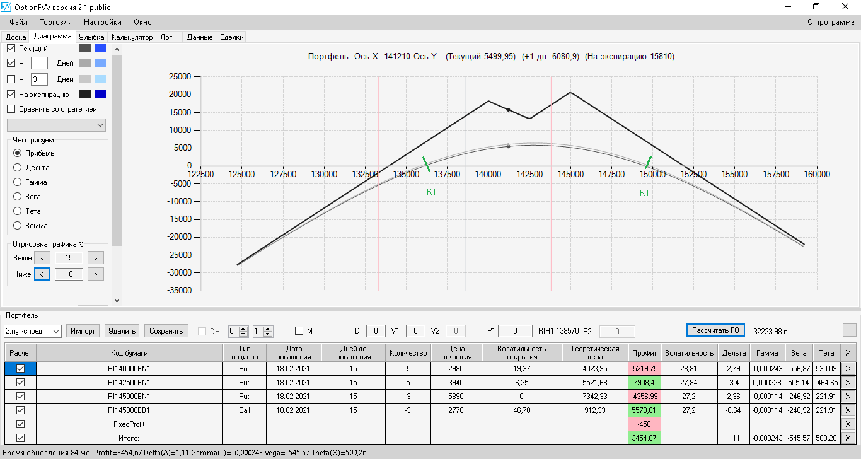The image size is (861, 459).
Task: Click the V1 input field
Action: coord(415,331)
